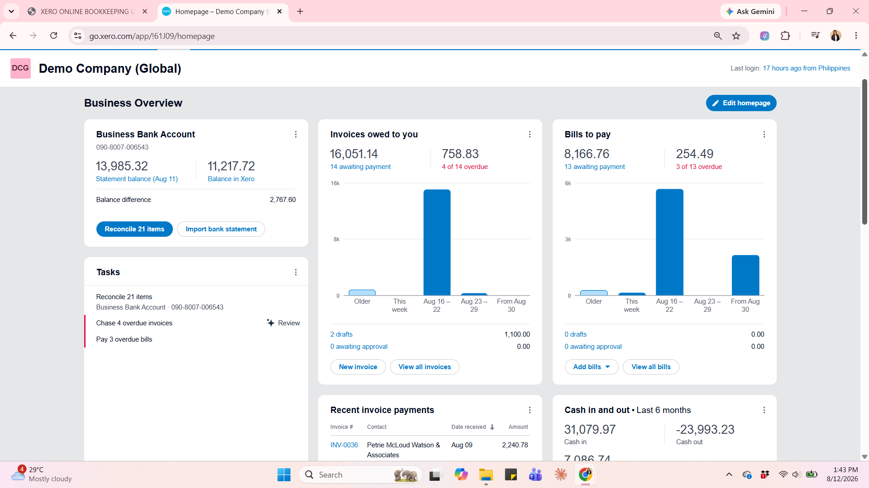The height and width of the screenshot is (488, 869).
Task: Open browser extensions puzzle icon
Action: tap(785, 36)
